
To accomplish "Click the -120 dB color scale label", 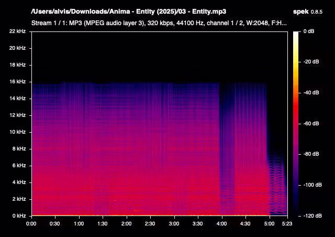I will click(x=312, y=216).
